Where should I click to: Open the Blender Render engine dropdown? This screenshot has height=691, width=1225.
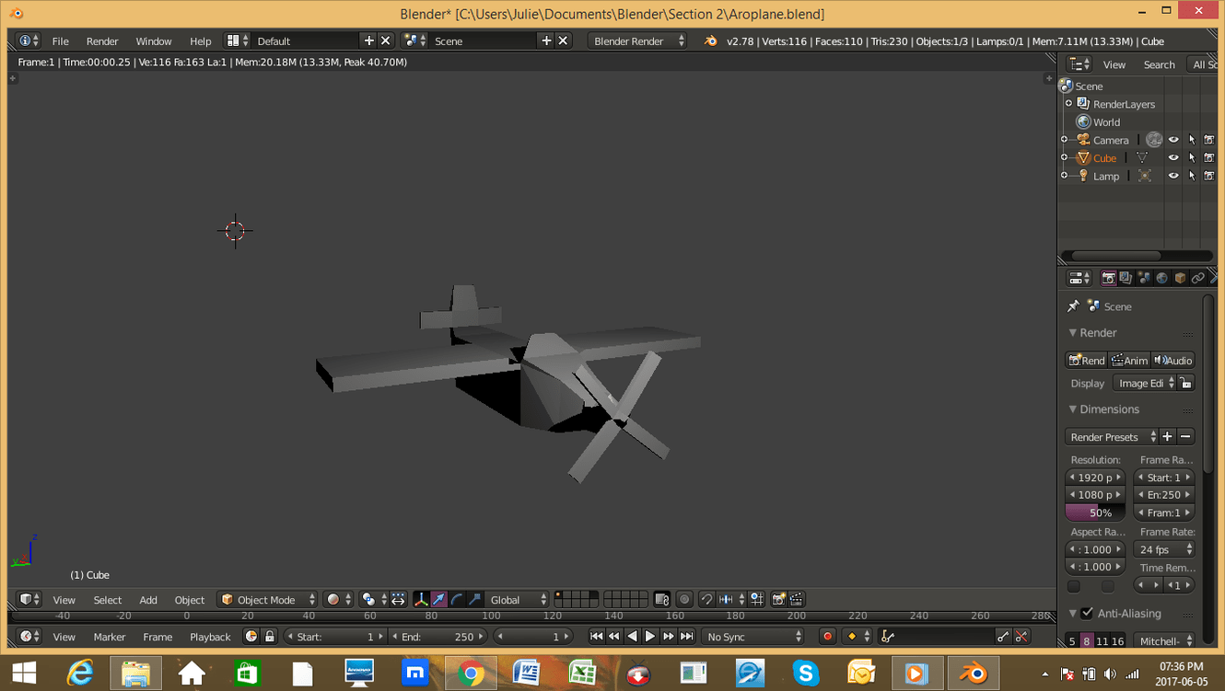click(638, 41)
